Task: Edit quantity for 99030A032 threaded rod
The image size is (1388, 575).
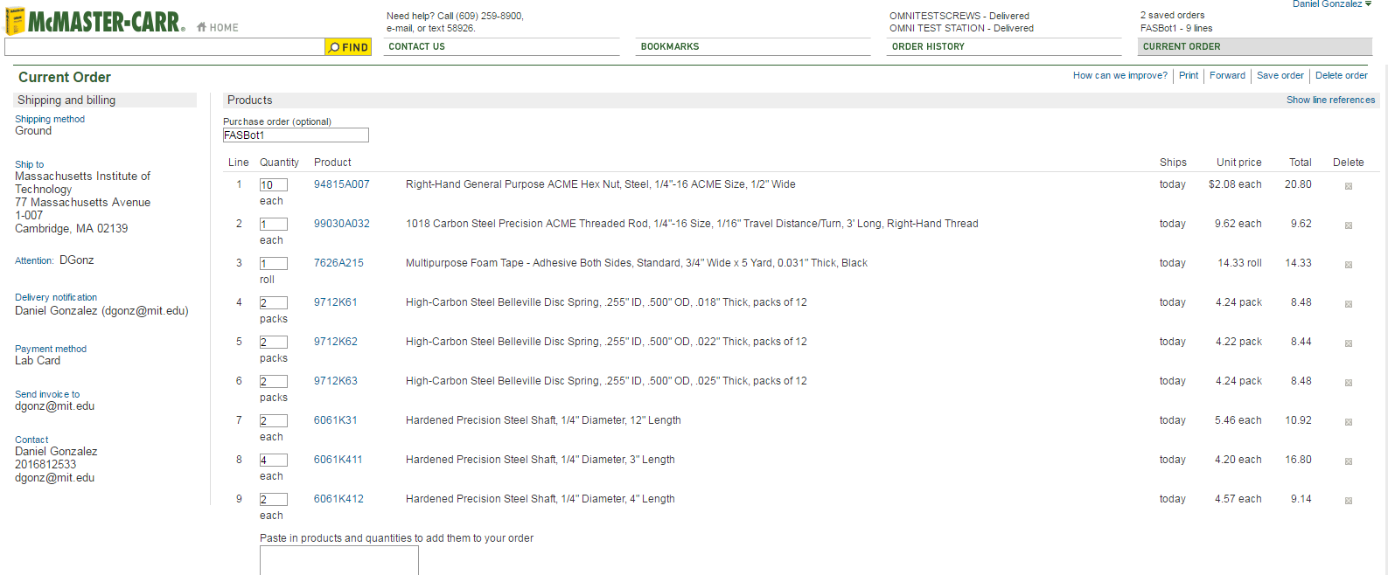Action: tap(274, 225)
